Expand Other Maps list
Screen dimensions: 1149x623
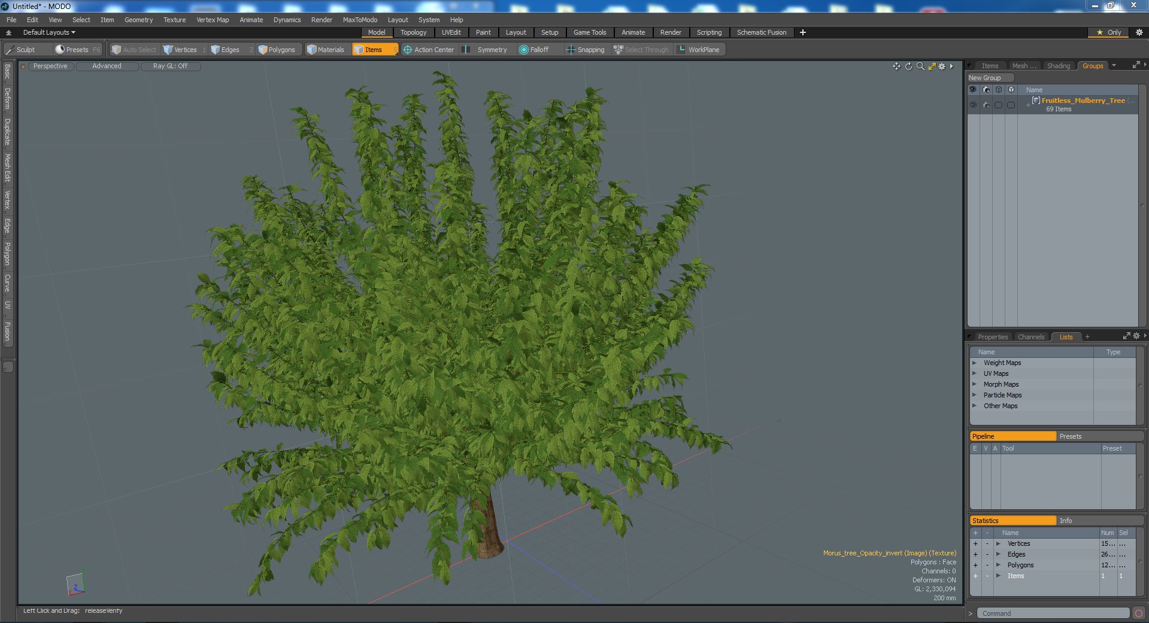pyautogui.click(x=974, y=406)
